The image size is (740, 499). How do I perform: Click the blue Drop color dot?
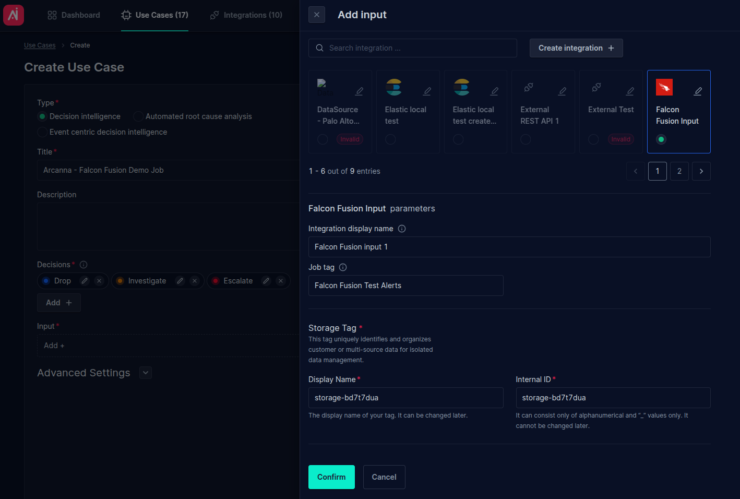coord(46,281)
